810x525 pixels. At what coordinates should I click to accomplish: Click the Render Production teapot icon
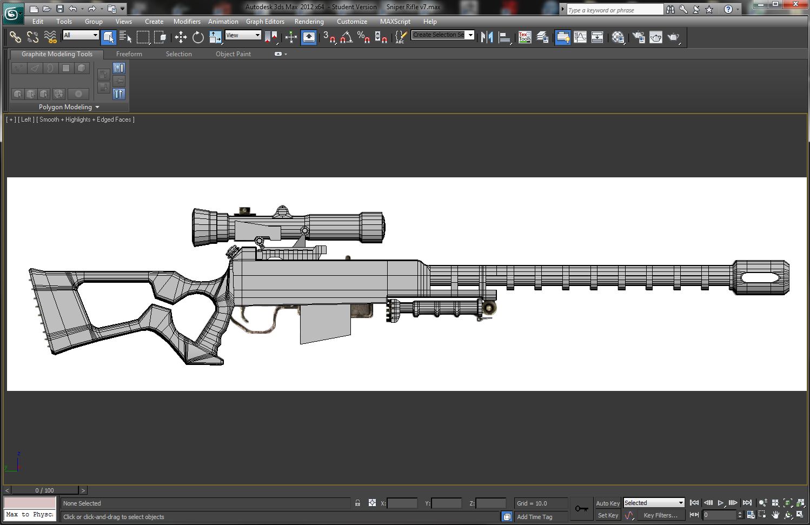click(x=673, y=37)
